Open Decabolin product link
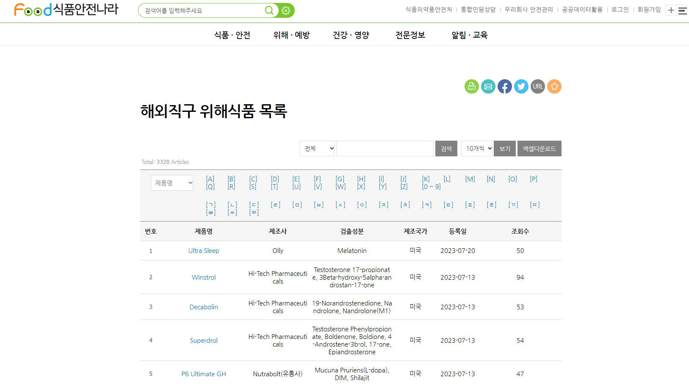This screenshot has width=689, height=386. 204,307
